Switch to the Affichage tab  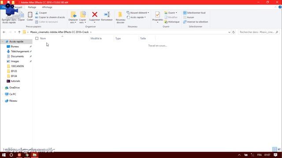click(47, 7)
